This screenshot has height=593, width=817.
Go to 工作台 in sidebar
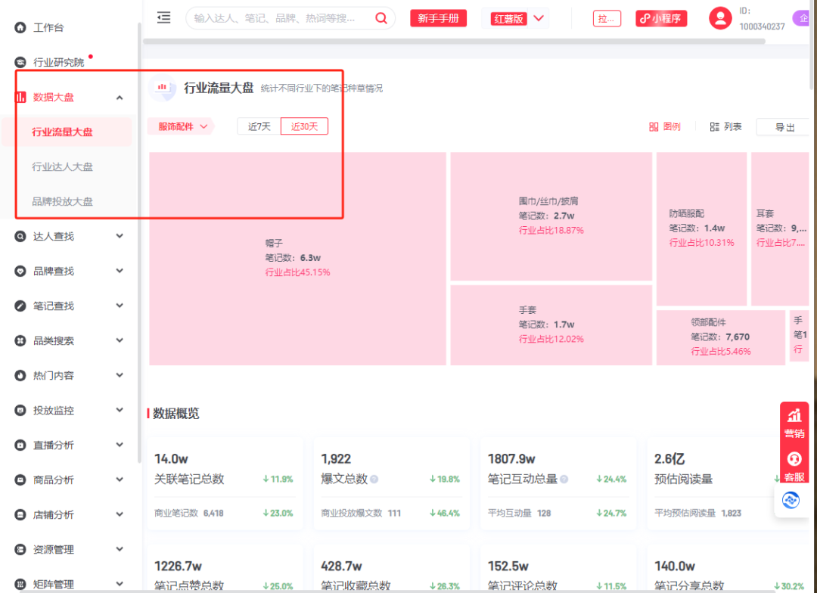(x=48, y=28)
